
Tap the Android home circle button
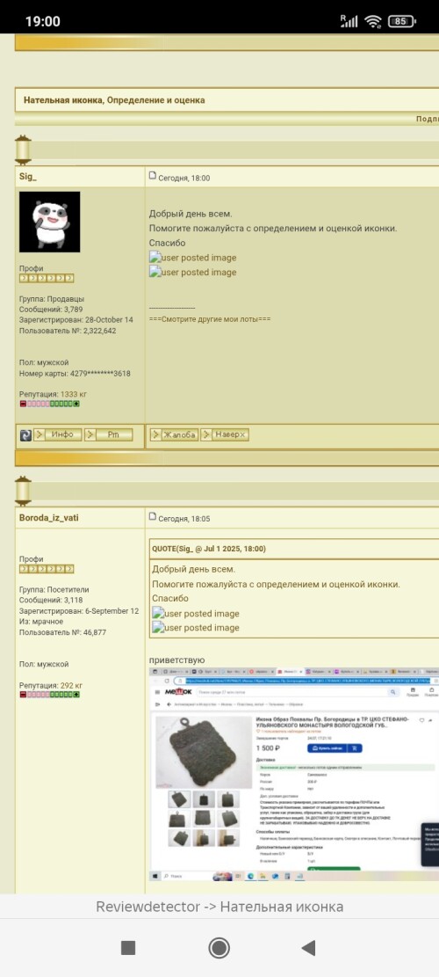[219, 948]
